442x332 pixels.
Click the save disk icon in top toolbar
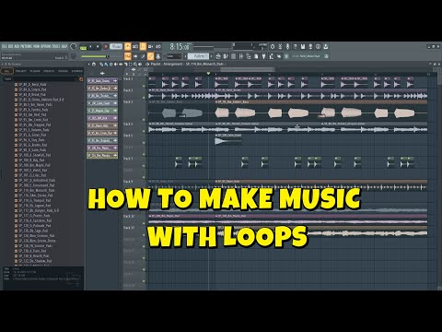(x=303, y=47)
